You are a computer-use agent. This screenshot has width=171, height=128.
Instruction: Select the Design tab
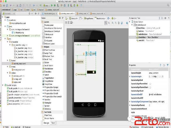[x=46, y=123]
